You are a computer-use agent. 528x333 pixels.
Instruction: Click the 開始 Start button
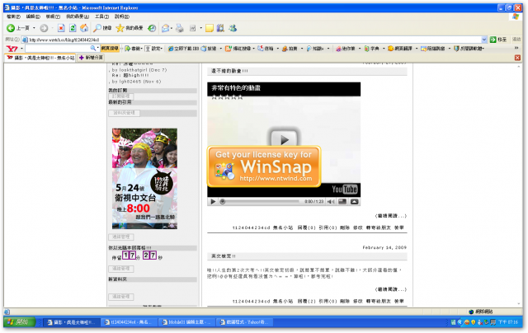(20, 322)
